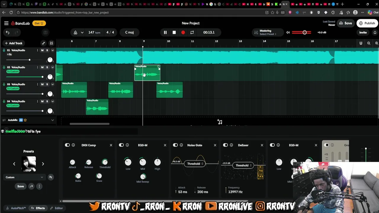Image resolution: width=379 pixels, height=213 pixels.
Task: Open Noise Gate Threshold parameter selector
Action: [194, 164]
